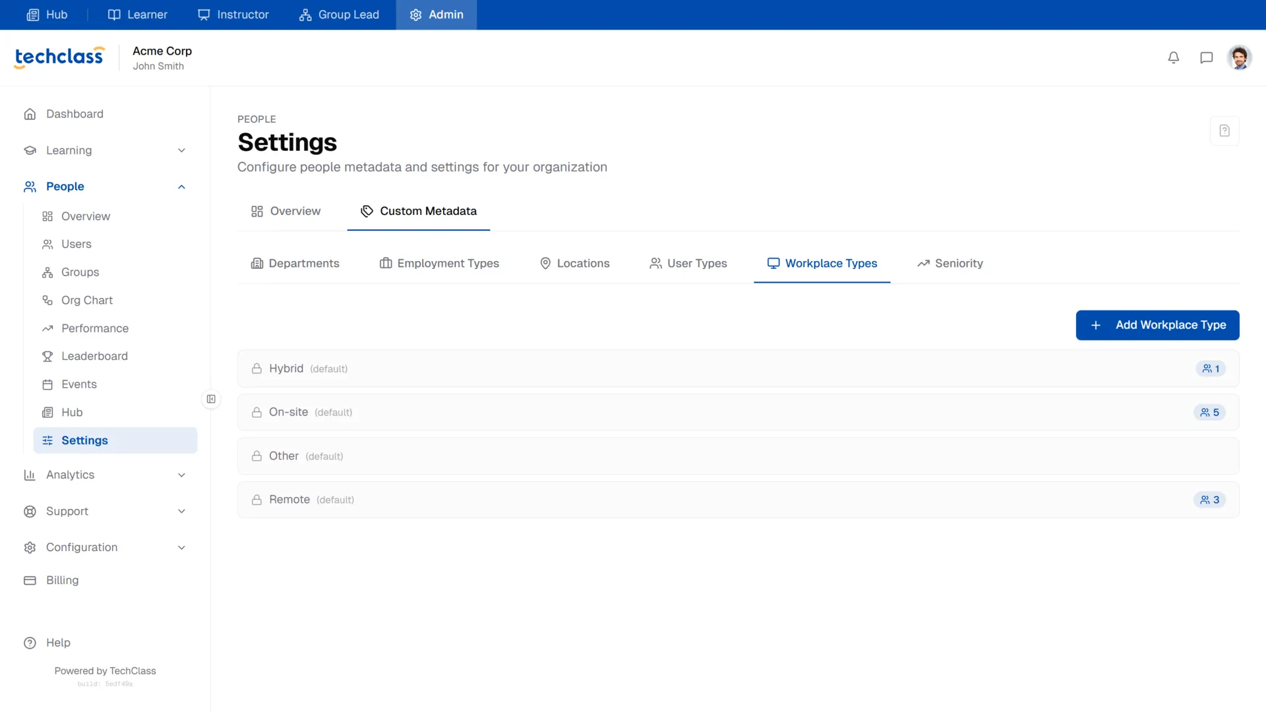1266x712 pixels.
Task: Click the Performance trend icon in sidebar
Action: click(x=47, y=328)
